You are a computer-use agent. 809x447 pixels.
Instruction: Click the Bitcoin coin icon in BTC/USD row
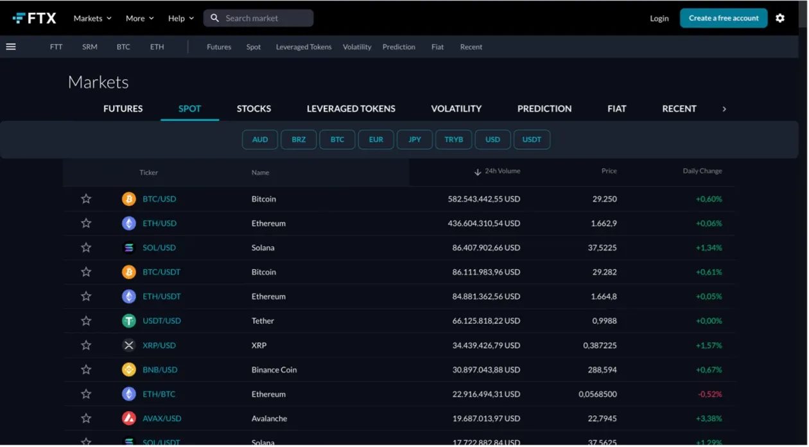(x=128, y=198)
